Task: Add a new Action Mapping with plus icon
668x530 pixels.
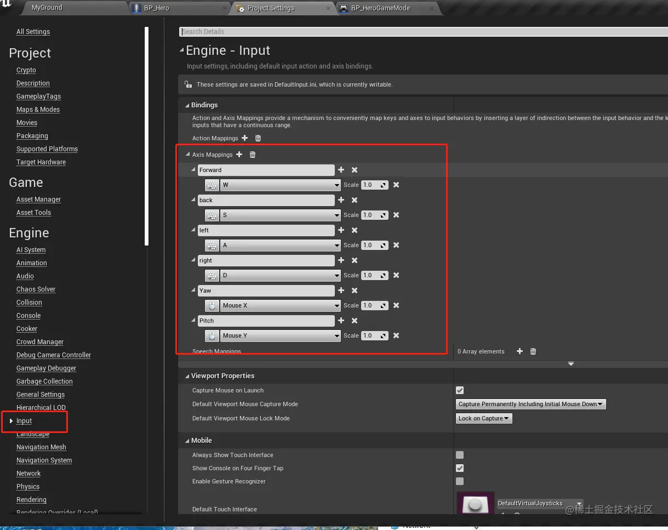Action: pos(245,138)
